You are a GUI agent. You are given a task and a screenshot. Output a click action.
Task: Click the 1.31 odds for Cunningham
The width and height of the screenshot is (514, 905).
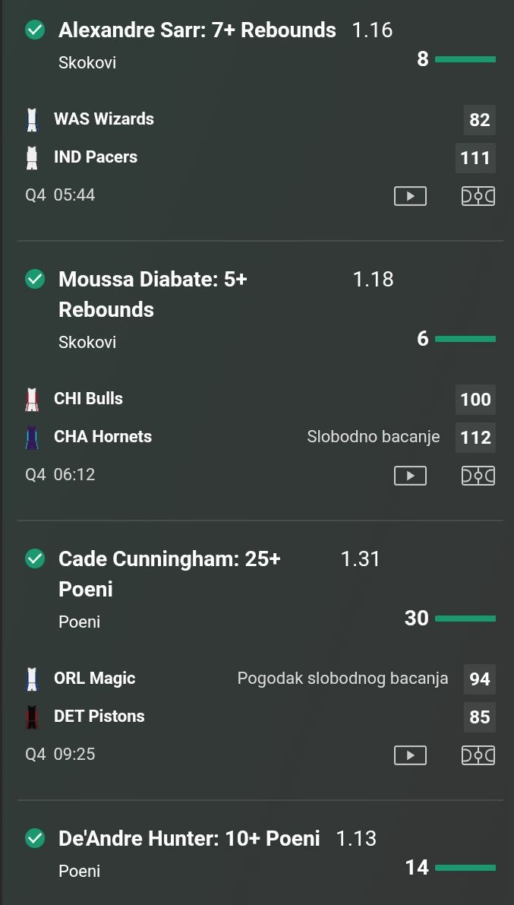360,559
